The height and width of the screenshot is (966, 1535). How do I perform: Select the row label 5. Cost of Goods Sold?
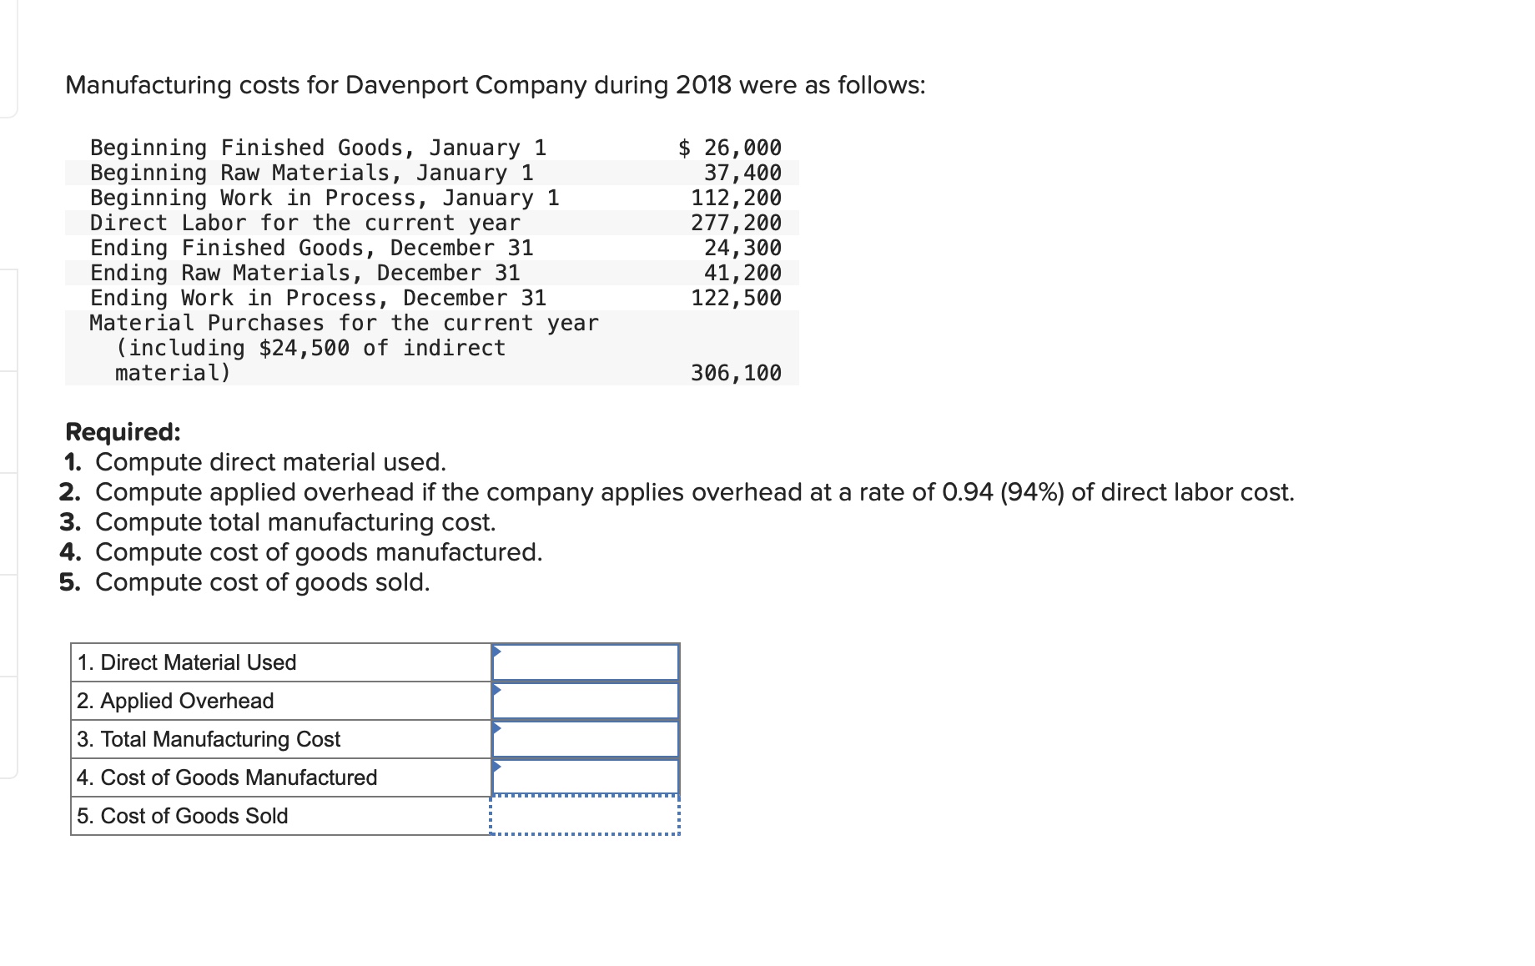(182, 816)
